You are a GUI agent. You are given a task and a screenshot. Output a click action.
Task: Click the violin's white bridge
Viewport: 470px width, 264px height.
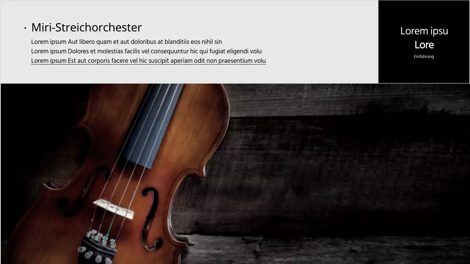pyautogui.click(x=113, y=209)
